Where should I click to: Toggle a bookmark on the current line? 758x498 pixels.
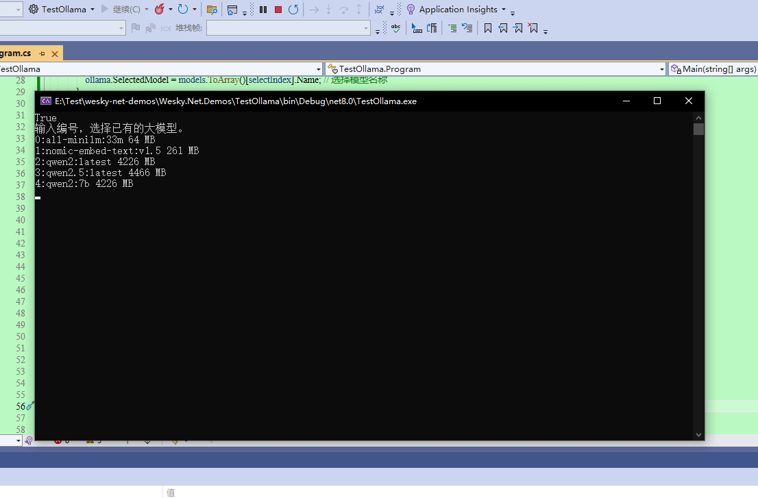point(488,28)
